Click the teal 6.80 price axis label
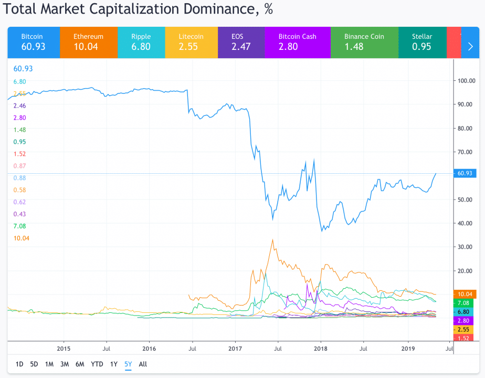485x378 pixels. (x=463, y=312)
